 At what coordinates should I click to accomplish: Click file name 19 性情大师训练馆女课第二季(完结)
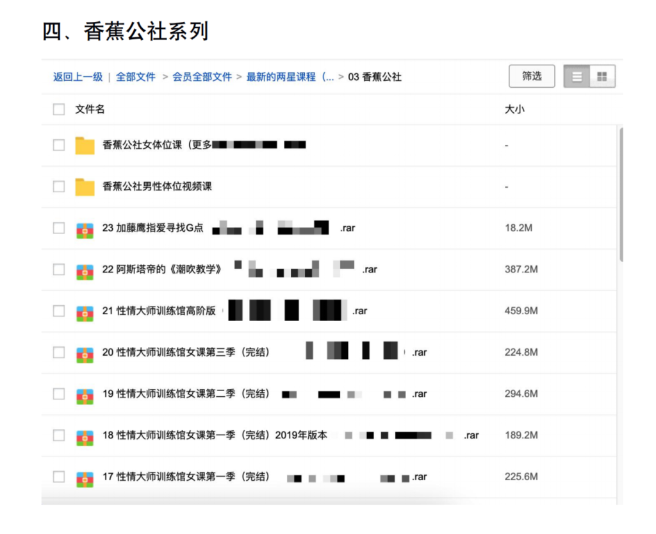(265, 394)
